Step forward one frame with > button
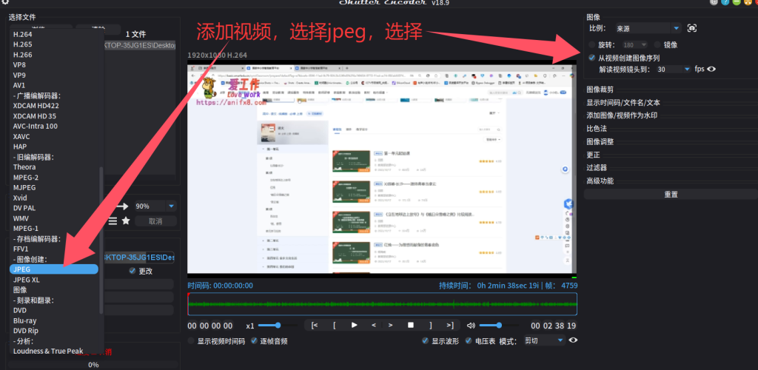Viewport: 758px width, 370px height. 391,325
